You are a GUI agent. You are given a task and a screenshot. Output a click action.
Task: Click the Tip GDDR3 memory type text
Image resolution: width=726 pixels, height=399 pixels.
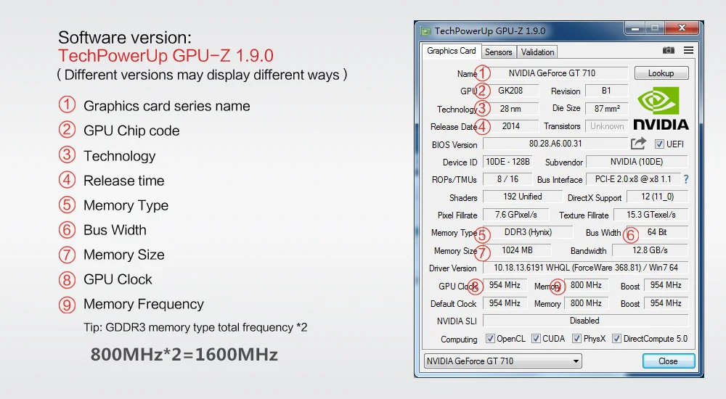[x=195, y=328]
